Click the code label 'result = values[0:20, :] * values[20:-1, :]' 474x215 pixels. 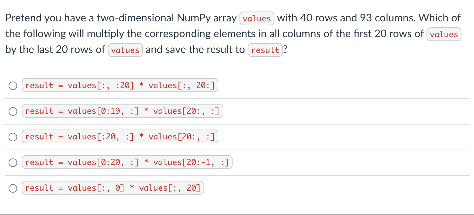[x=127, y=162]
